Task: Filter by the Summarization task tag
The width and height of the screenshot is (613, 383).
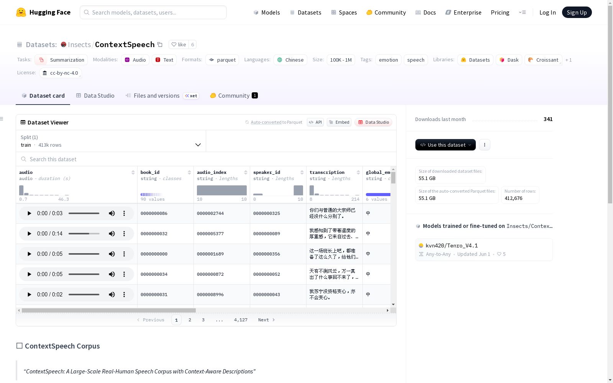Action: pyautogui.click(x=61, y=60)
